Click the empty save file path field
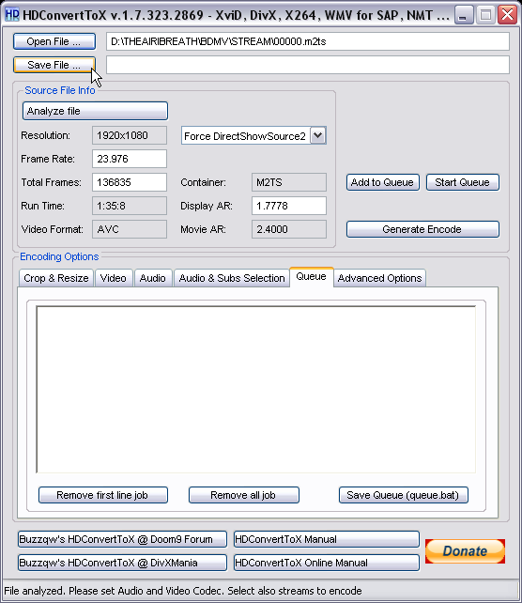 coord(308,65)
